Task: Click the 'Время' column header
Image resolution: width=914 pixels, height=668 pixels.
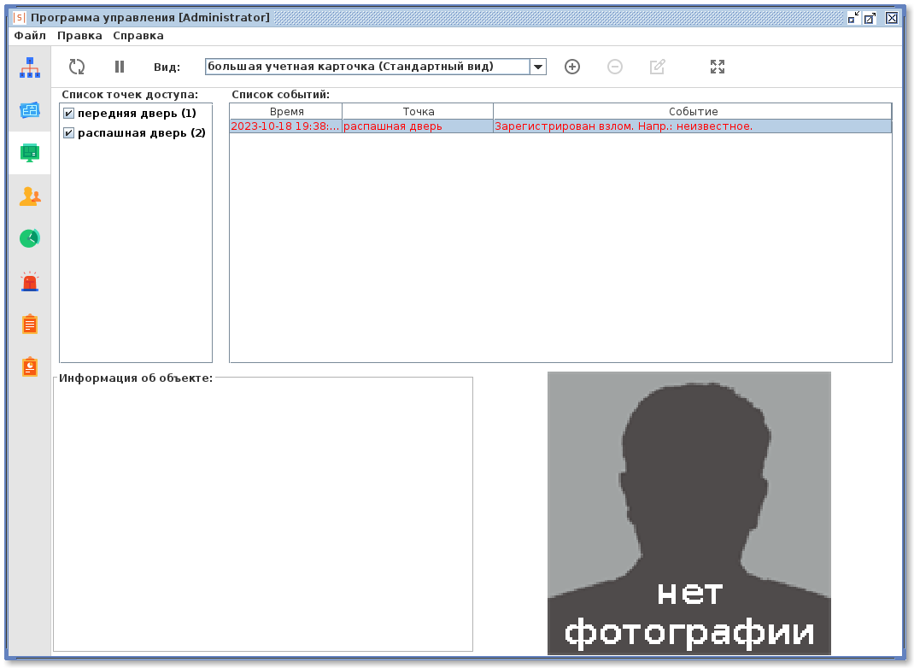Action: click(x=286, y=112)
